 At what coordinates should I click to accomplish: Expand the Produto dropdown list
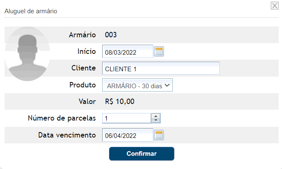click(x=137, y=85)
